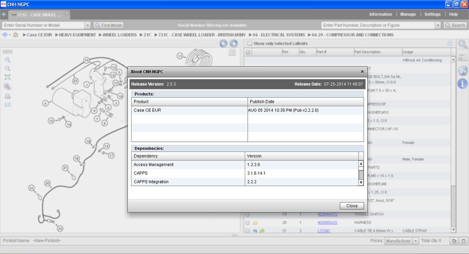Screen dimensions: 469x254
Task: Open table options icon above parts list
Action: (x=450, y=43)
